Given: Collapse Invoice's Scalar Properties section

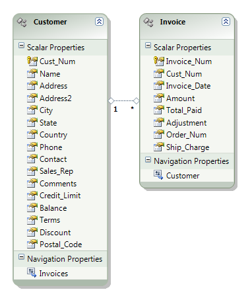Looking at the screenshot, I should point(148,46).
